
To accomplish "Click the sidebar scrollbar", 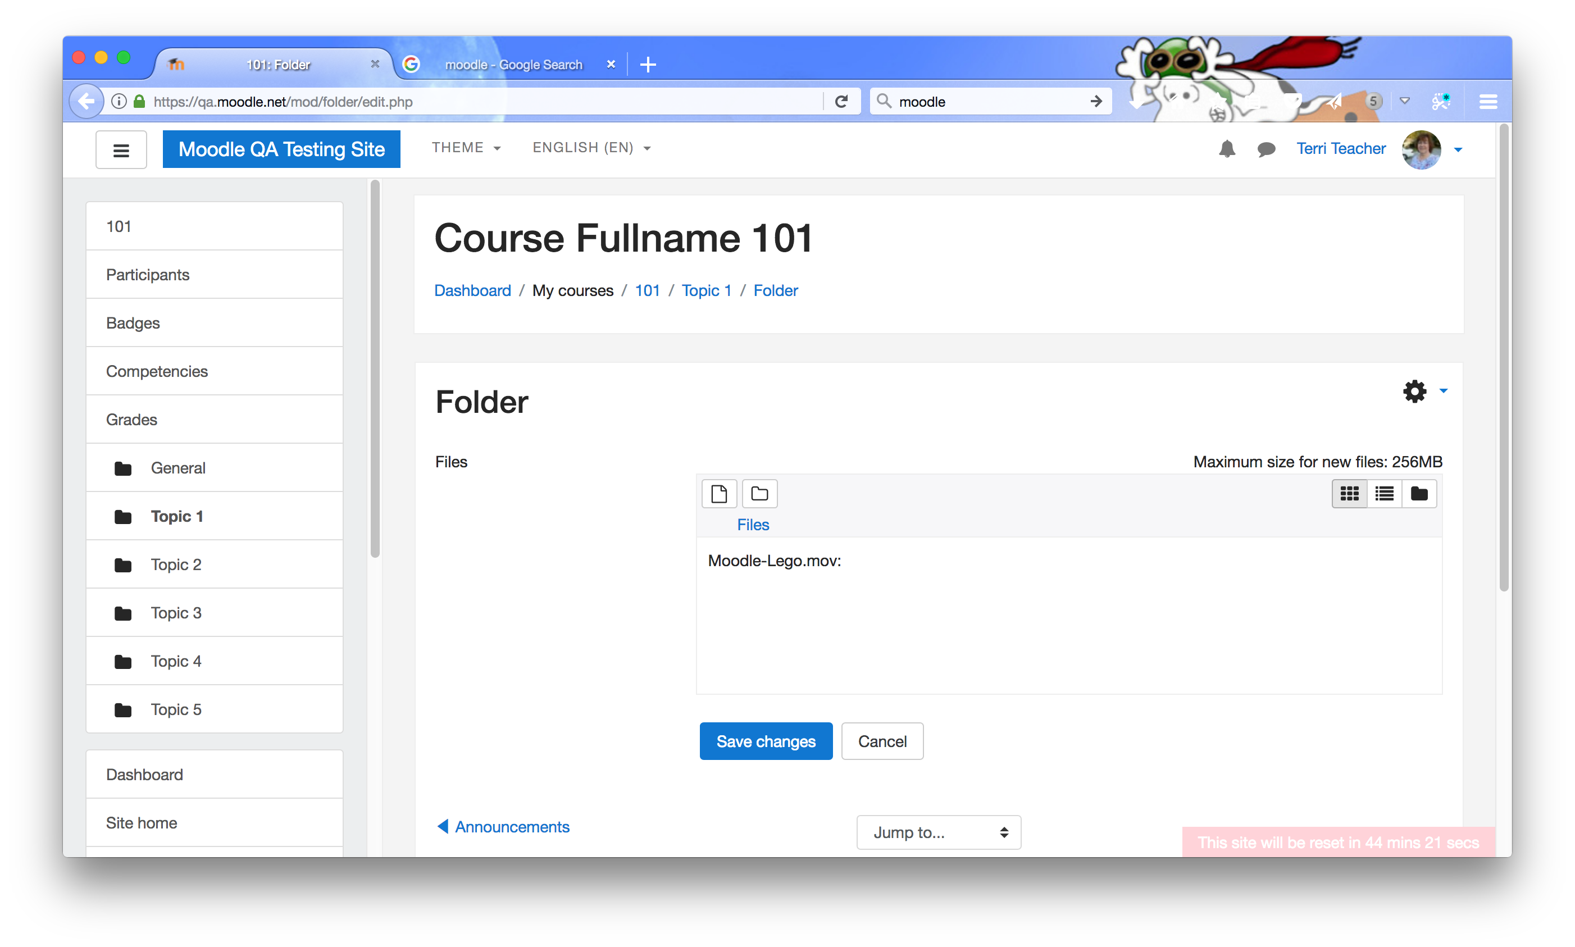I will coord(375,369).
